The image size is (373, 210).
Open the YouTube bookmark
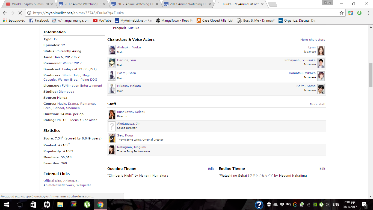click(102, 21)
